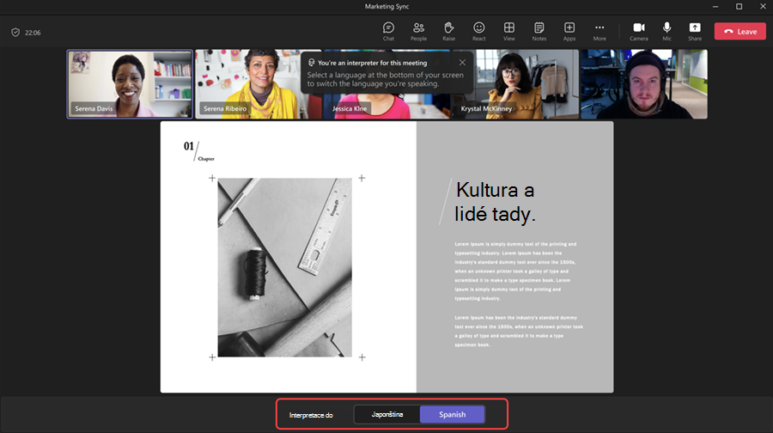Click the shield security icon beside timer
The image size is (773, 433).
coord(15,32)
